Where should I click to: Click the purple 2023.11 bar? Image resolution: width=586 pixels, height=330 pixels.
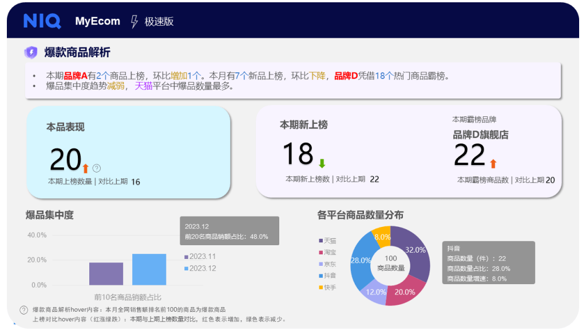point(106,274)
